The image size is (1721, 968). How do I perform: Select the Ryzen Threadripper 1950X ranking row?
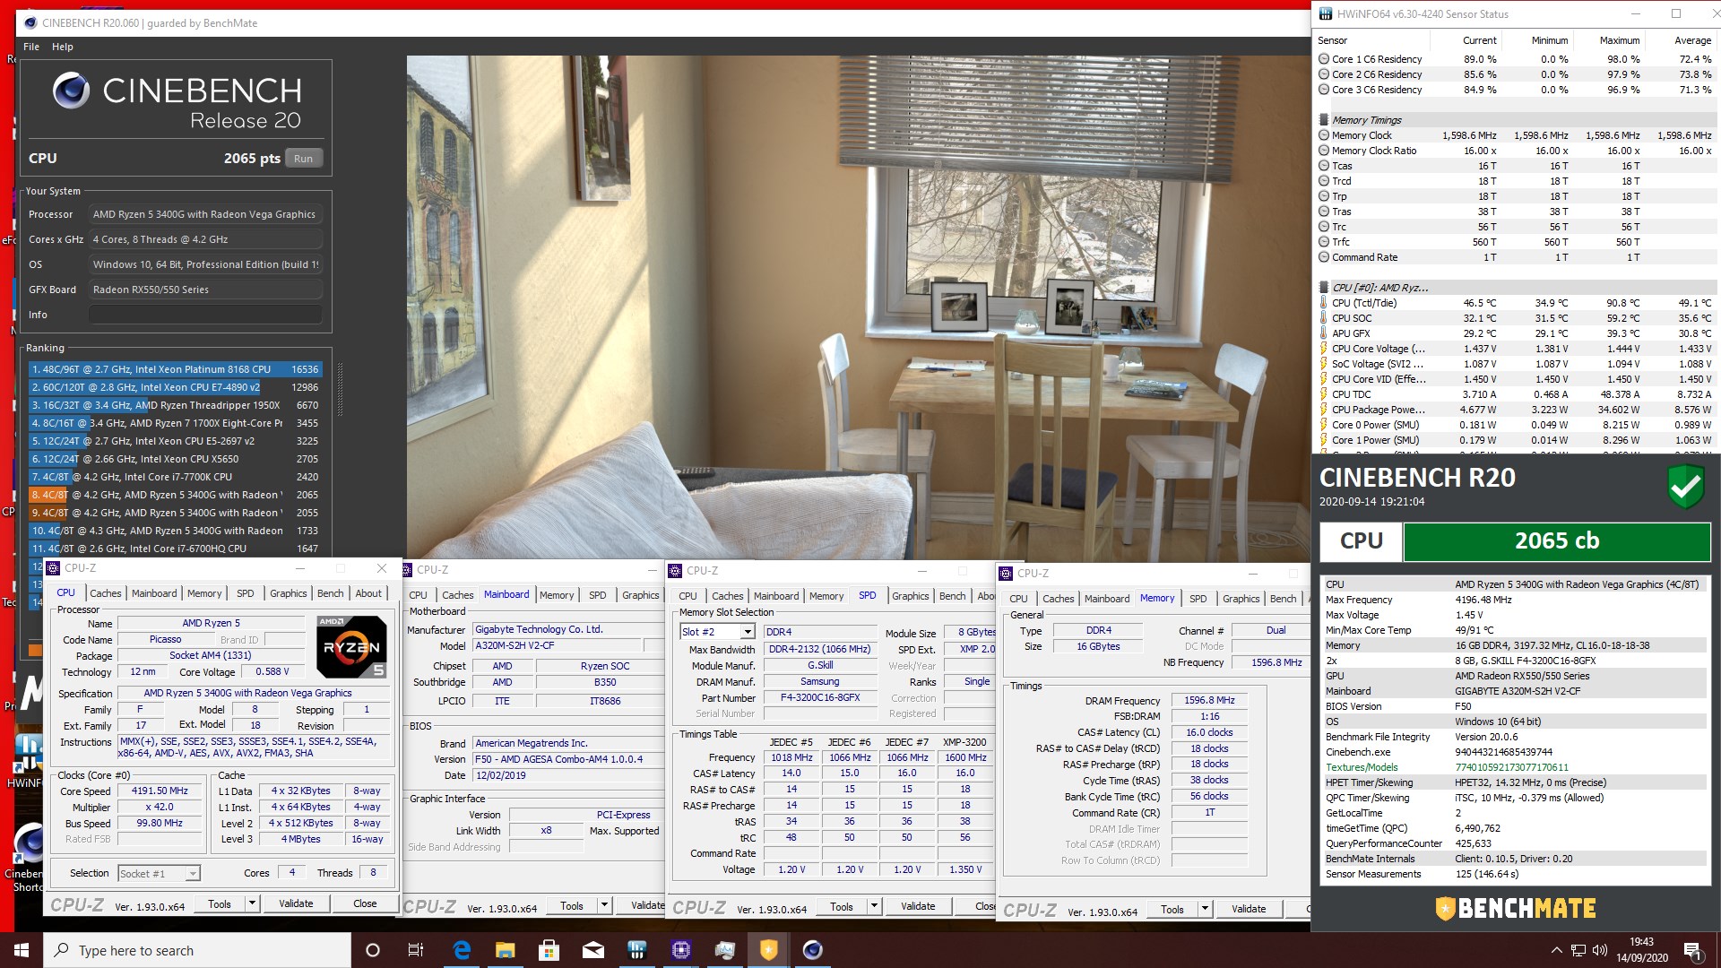tap(175, 405)
